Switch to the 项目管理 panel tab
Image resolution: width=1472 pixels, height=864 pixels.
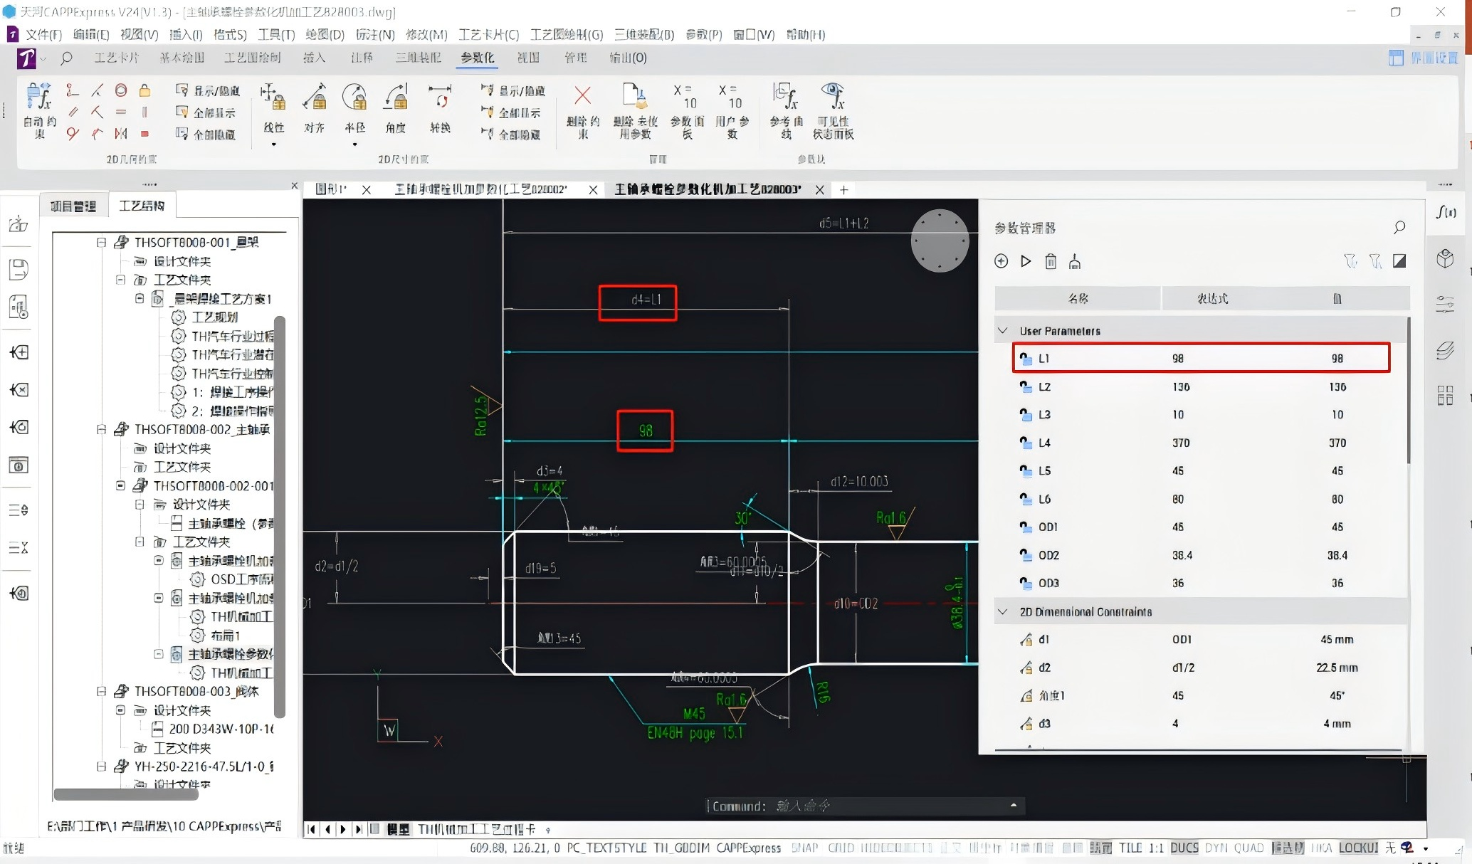click(x=73, y=206)
